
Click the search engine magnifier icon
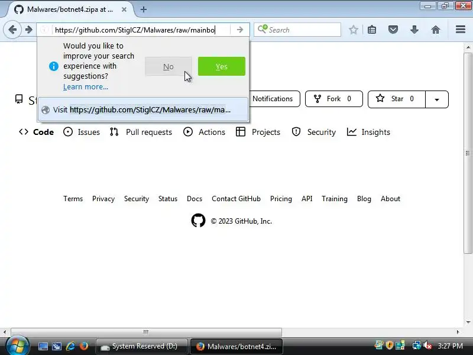coord(262,29)
